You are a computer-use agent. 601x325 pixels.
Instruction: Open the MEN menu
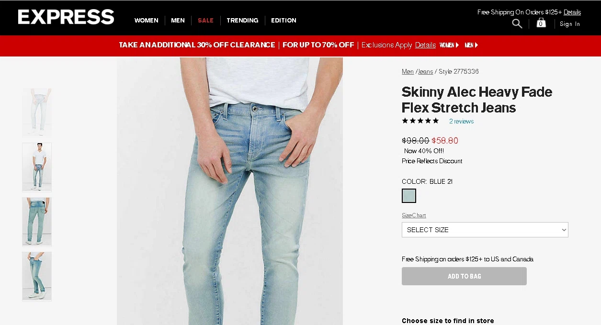coord(178,21)
